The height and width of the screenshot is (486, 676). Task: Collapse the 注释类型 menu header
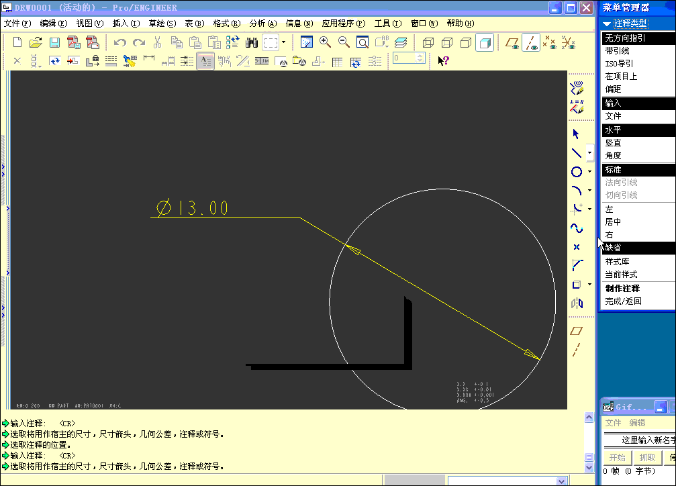(x=607, y=23)
